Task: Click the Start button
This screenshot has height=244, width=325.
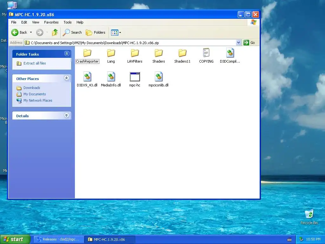Action: (x=15, y=239)
